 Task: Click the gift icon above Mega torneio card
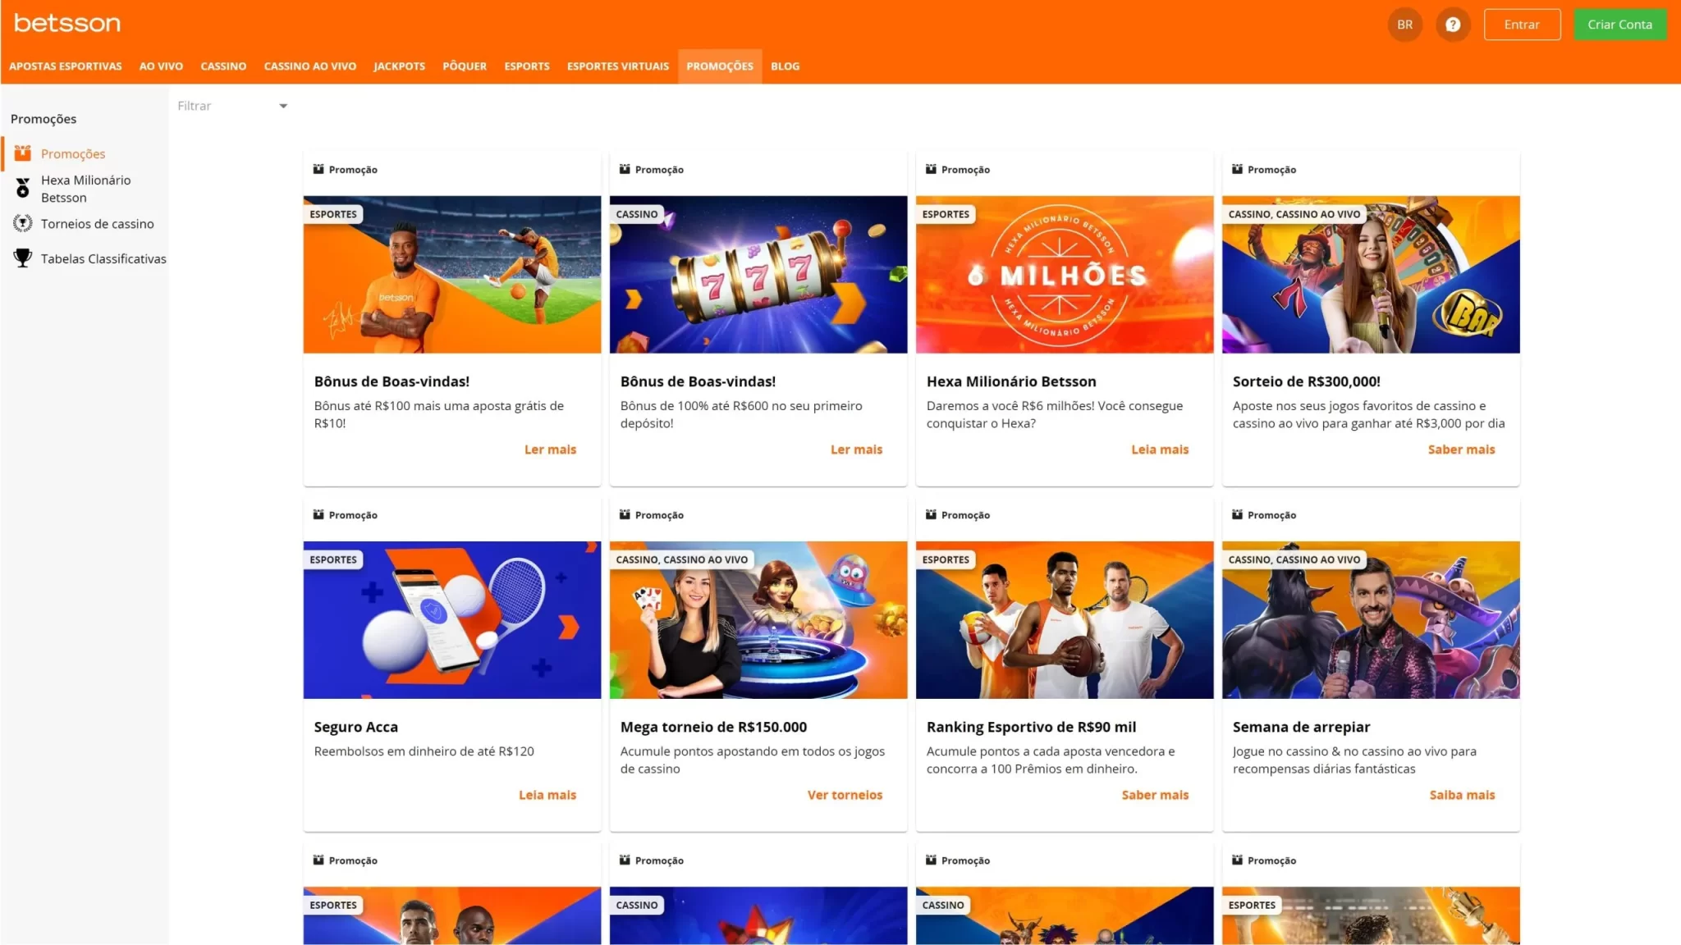coord(625,514)
